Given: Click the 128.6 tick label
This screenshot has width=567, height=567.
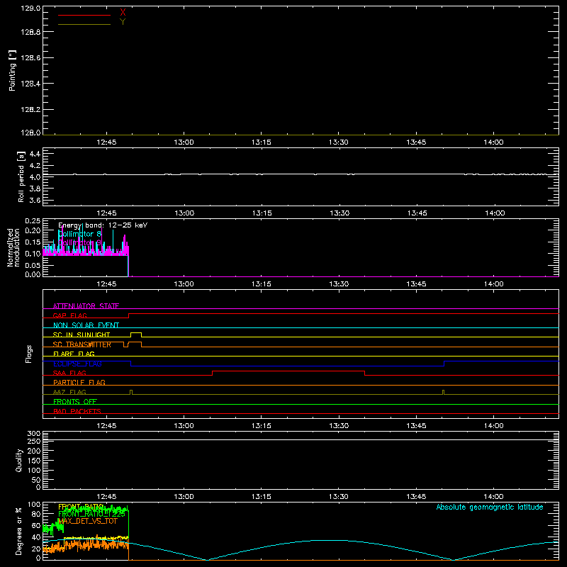Looking at the screenshot, I should tap(30, 58).
